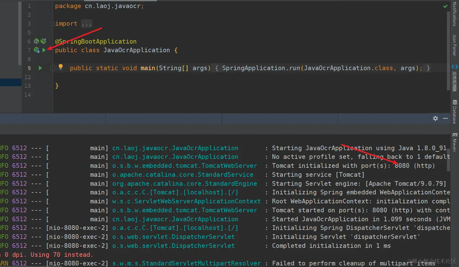The image size is (459, 267).
Task: Click the 'Root WebApplicationContext' log message
Action: pyautogui.click(x=361, y=201)
